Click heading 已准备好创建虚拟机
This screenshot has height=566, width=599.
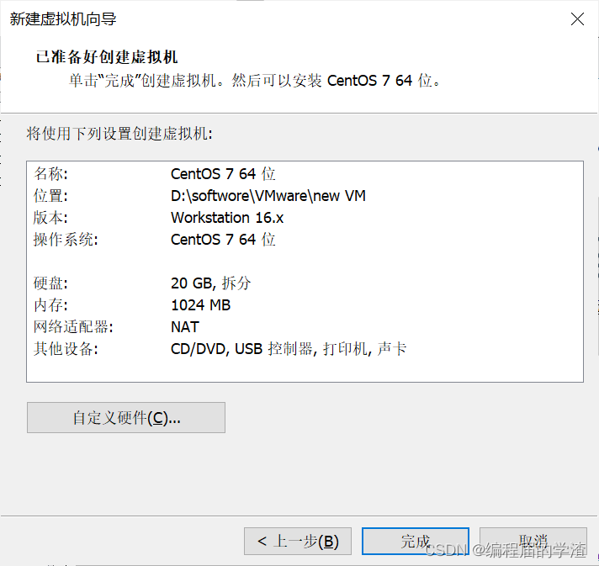tap(107, 57)
